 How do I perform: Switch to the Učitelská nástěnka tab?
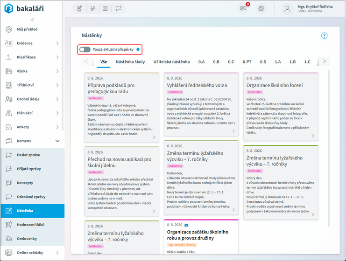(171, 62)
